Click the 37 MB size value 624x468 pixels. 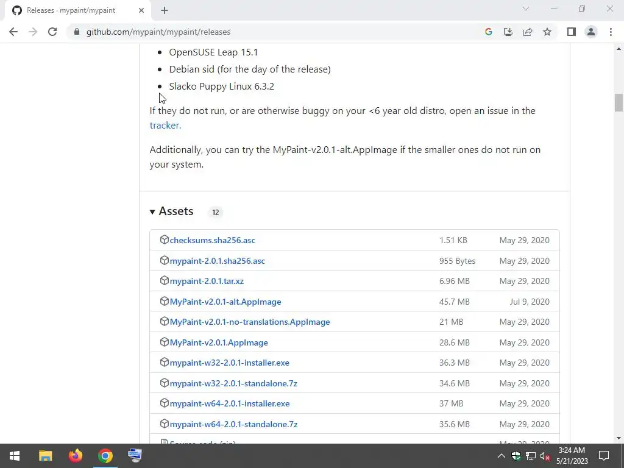click(x=452, y=403)
